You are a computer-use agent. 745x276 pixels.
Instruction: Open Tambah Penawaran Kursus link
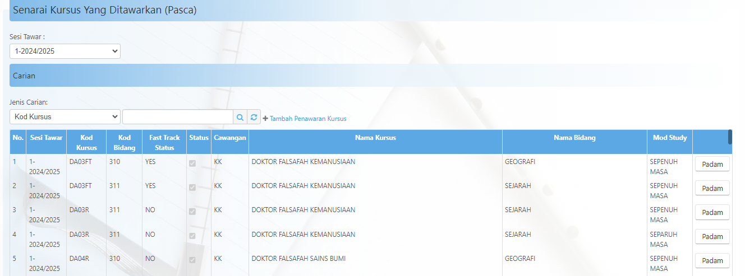click(308, 119)
